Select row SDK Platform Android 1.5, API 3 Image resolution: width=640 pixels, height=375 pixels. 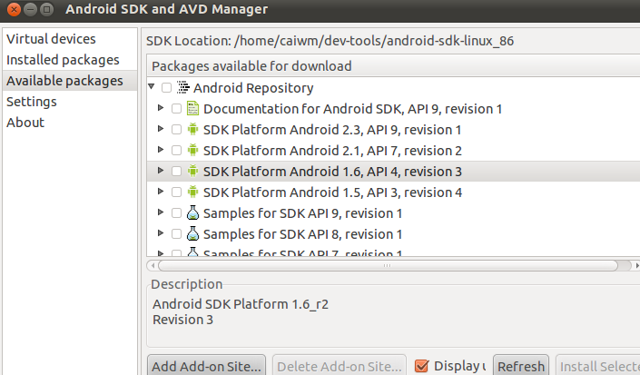393,192
